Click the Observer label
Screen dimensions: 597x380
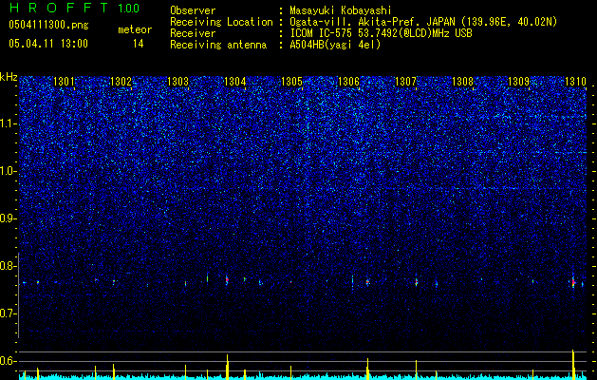coord(193,11)
